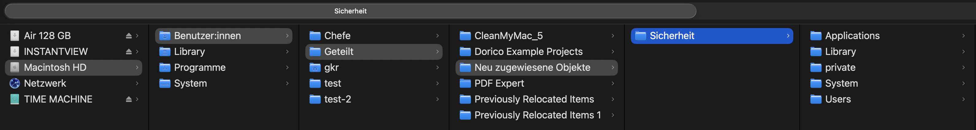Viewport: 976px width, 130px height.
Task: Click the TIME MACHINE drive icon
Action: click(14, 99)
